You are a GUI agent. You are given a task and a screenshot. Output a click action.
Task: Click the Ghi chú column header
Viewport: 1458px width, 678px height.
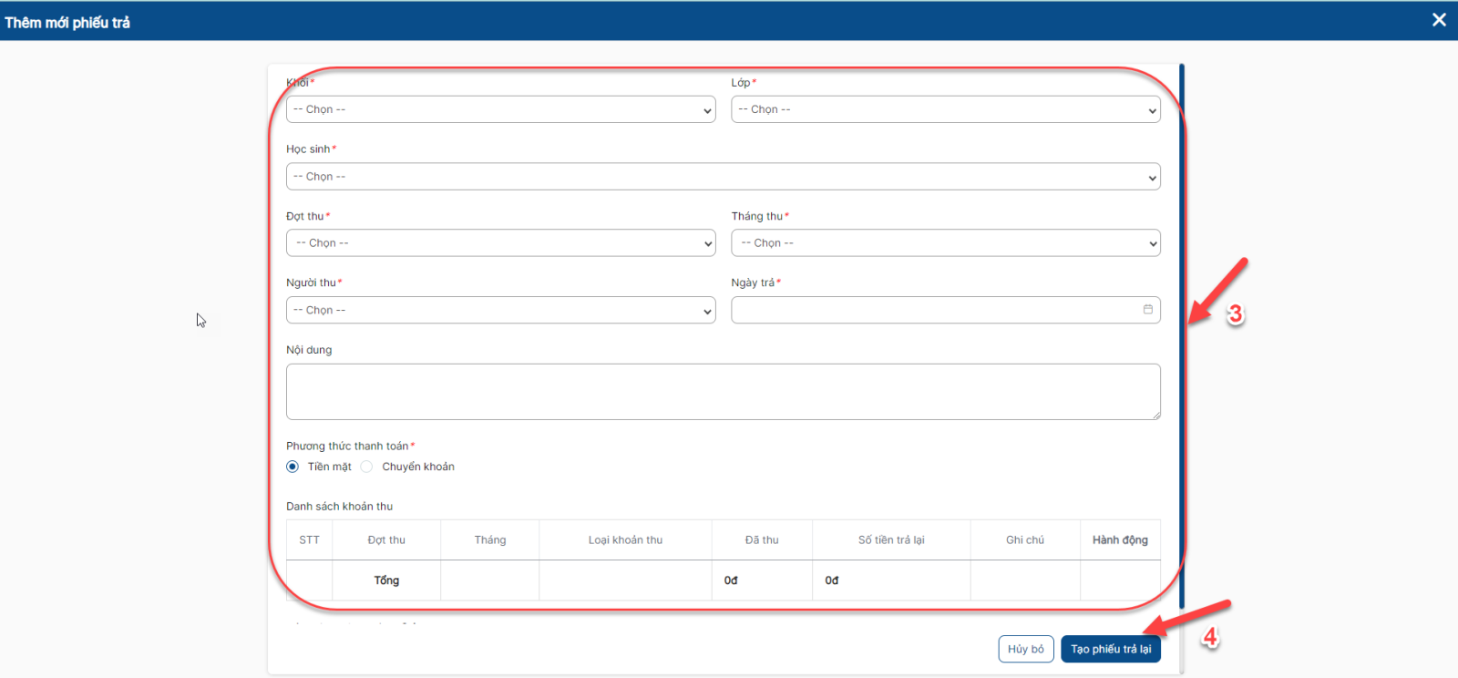tap(1025, 540)
